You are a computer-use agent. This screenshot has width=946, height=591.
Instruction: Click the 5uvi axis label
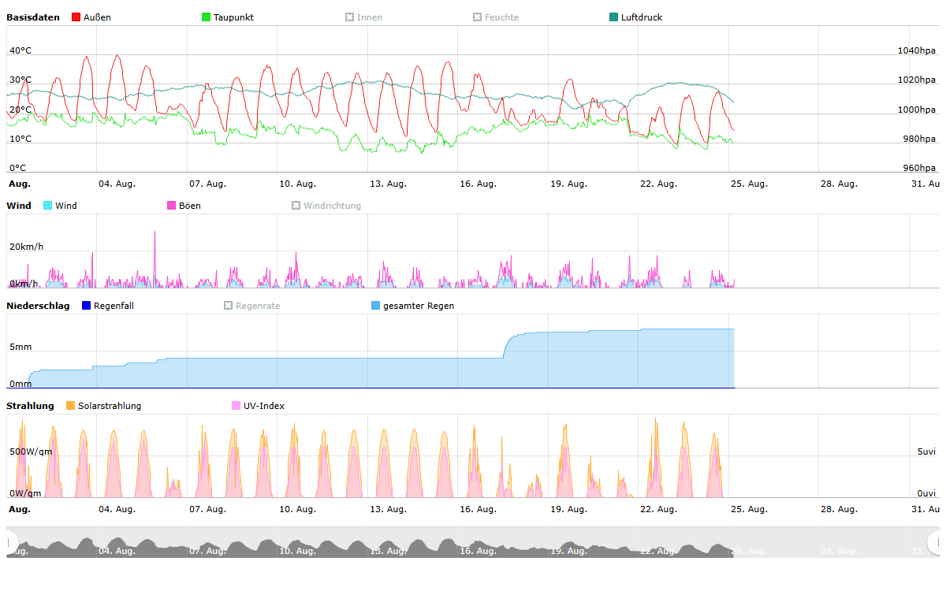point(926,452)
